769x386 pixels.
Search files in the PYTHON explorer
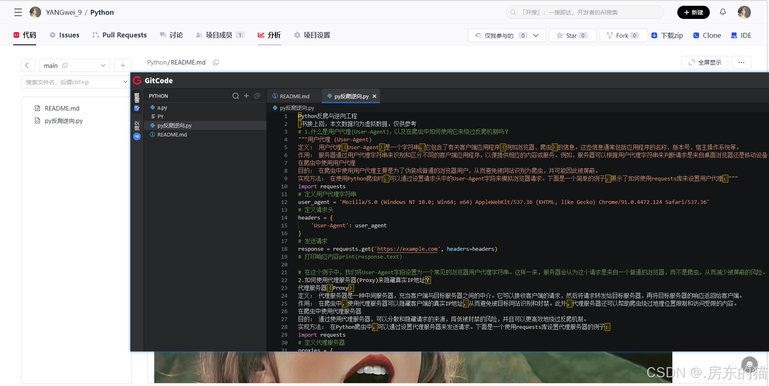click(x=236, y=96)
